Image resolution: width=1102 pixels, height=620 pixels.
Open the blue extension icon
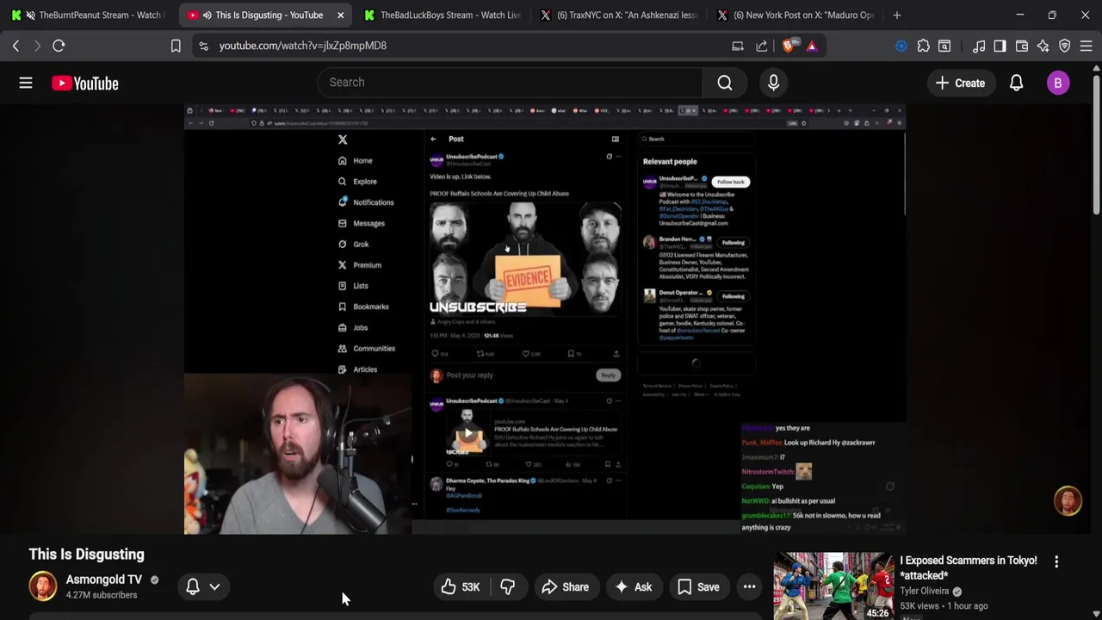click(901, 46)
